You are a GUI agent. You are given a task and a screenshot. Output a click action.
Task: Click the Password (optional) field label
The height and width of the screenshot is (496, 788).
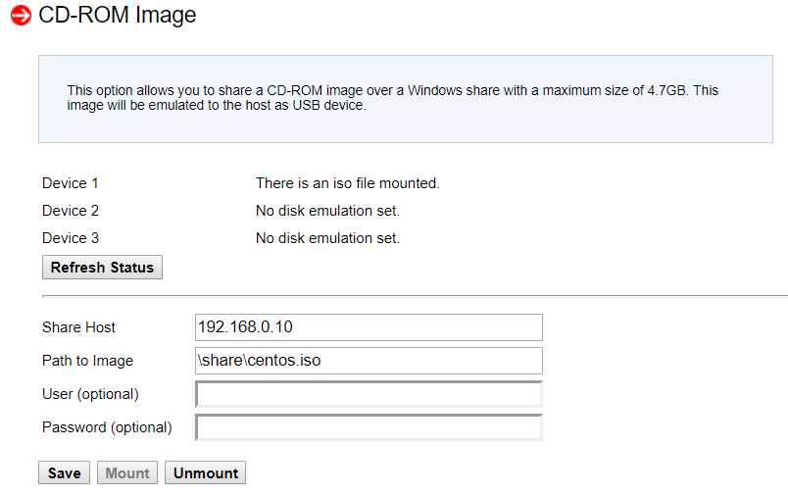[107, 427]
